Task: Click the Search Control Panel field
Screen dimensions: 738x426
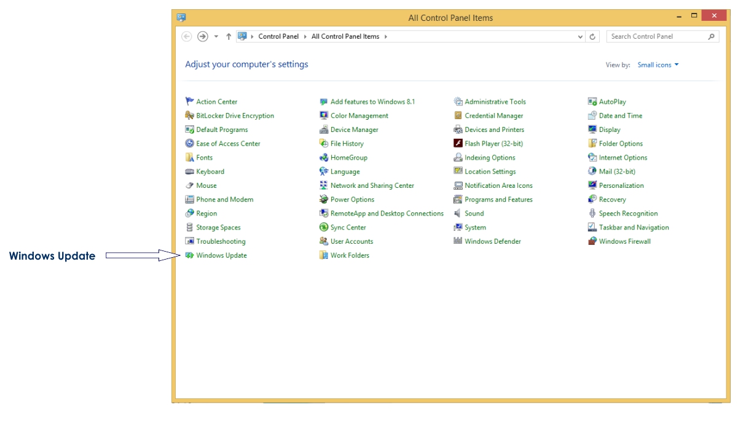Action: (662, 37)
